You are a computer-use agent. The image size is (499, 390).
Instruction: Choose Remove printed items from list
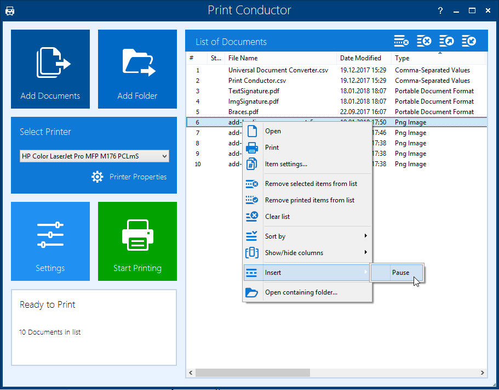click(x=309, y=200)
